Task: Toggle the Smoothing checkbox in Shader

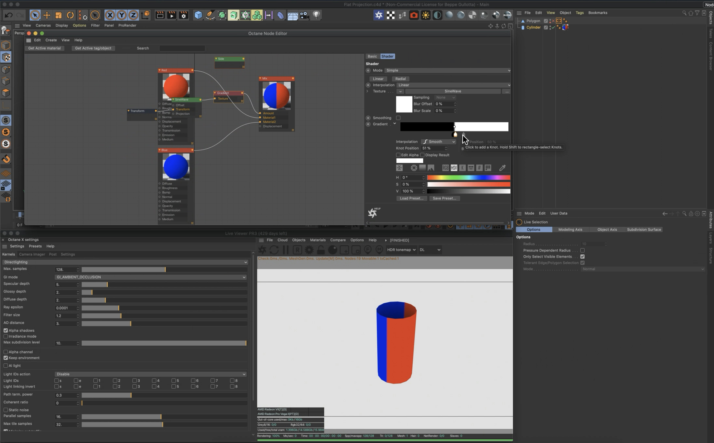Action: [398, 118]
